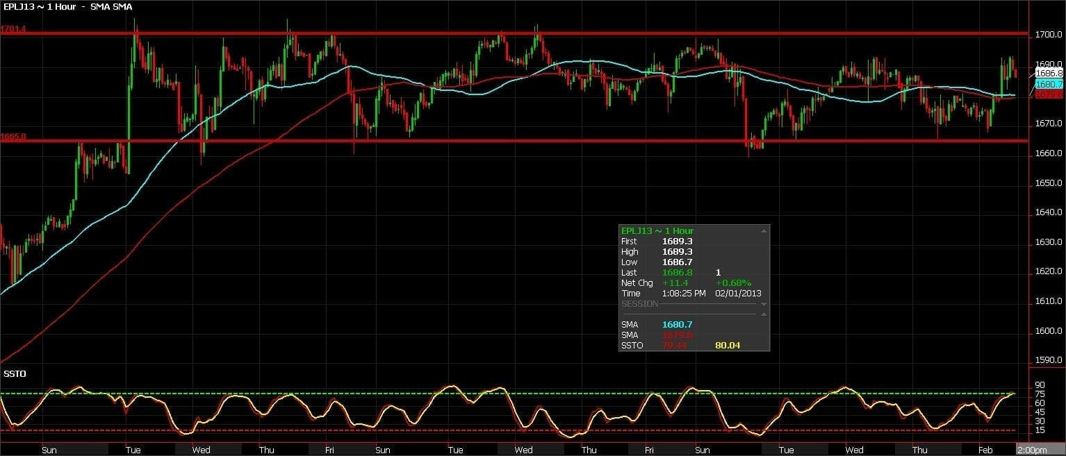Select cyan SMA value 1680.7 in info box
The image size is (1066, 456).
[677, 324]
